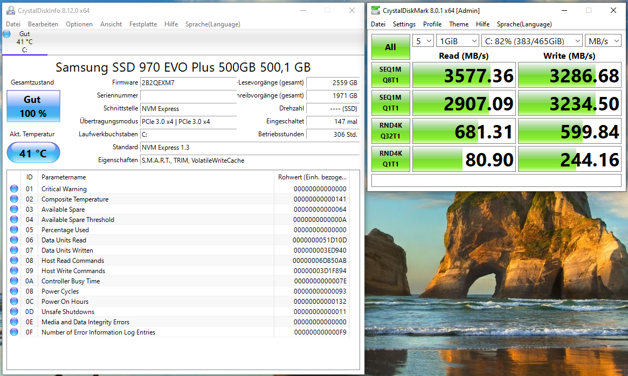
Task: Click the RND4K Q32T1 read result 681.31
Action: coord(464,130)
